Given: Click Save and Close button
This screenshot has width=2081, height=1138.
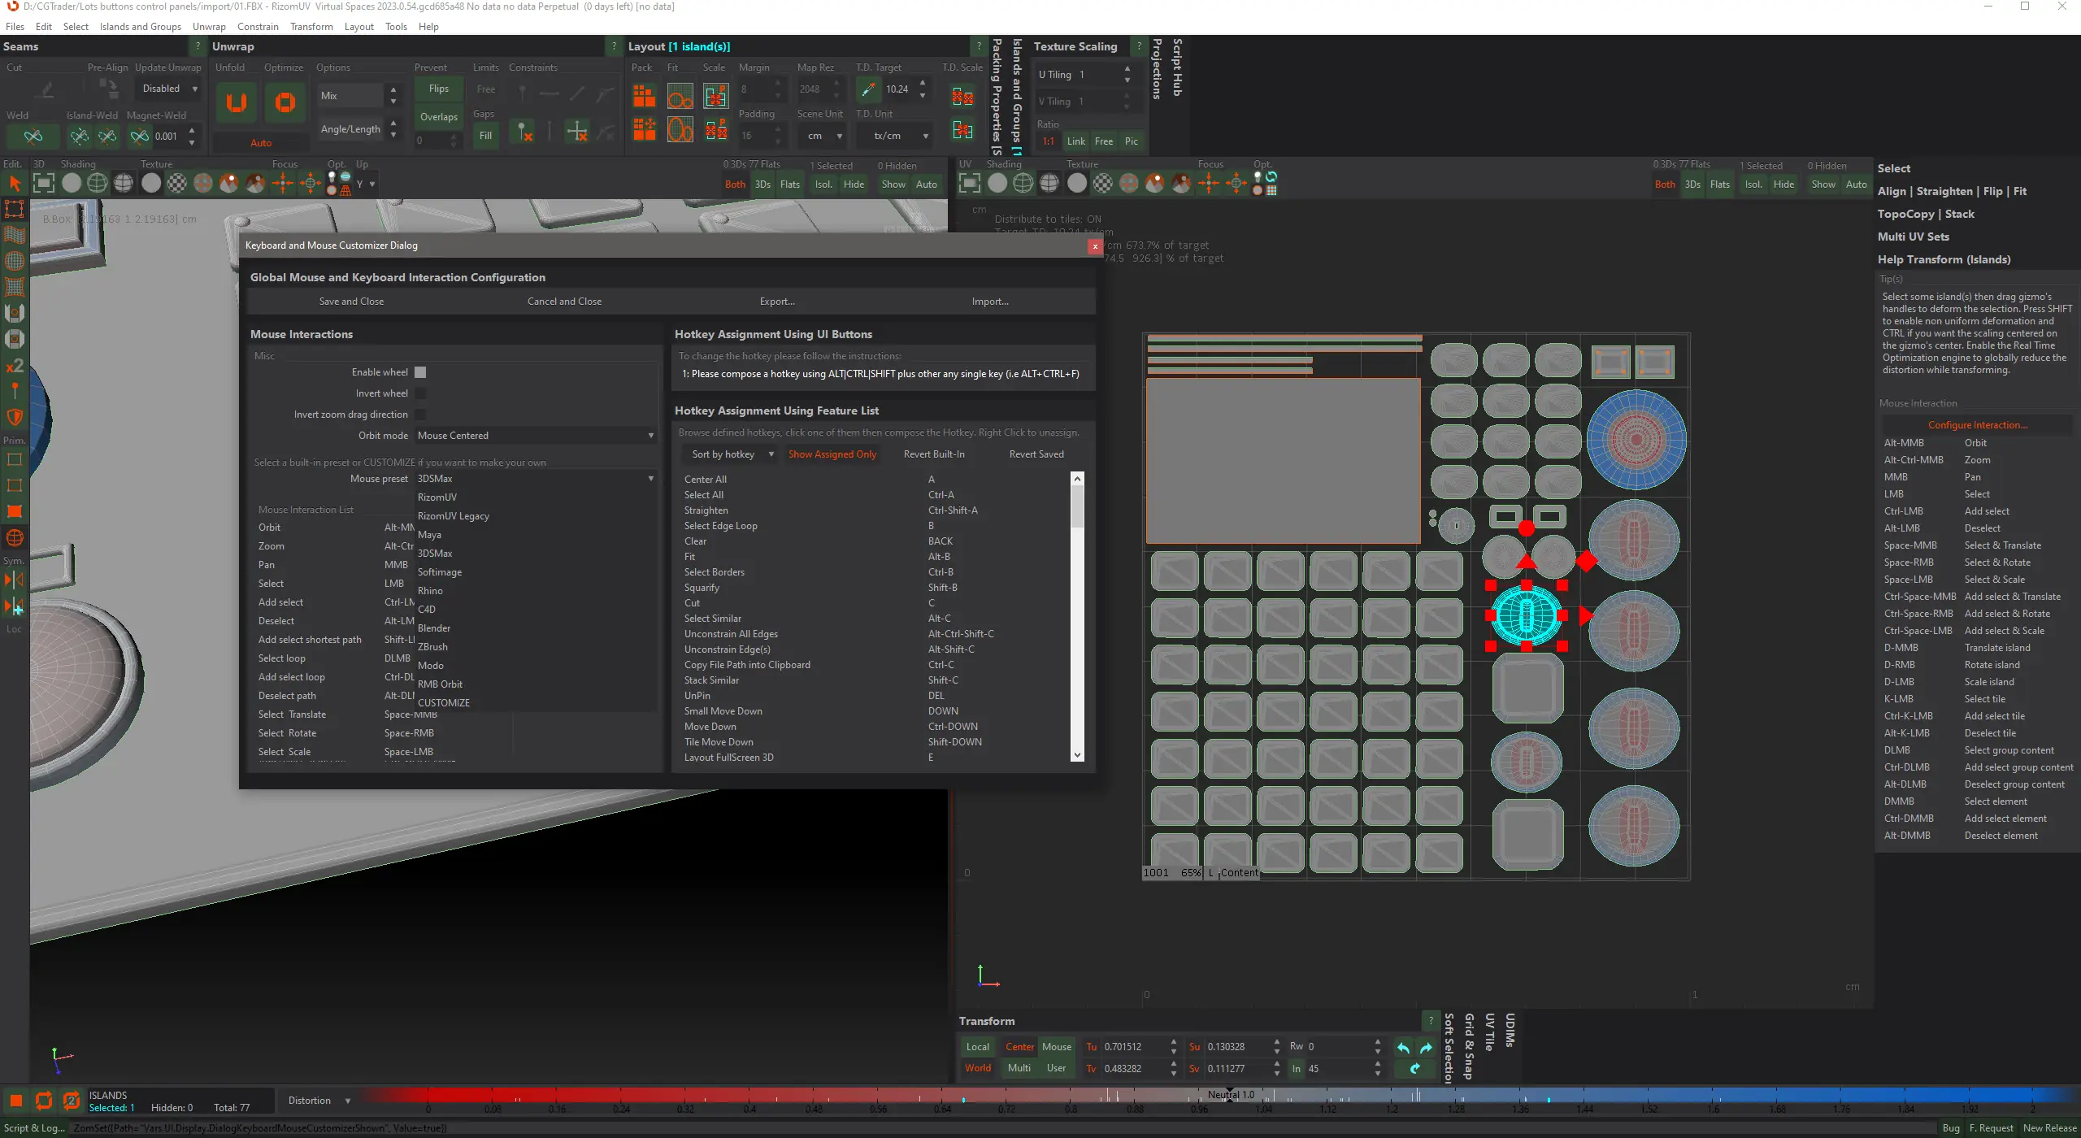Looking at the screenshot, I should 351,302.
